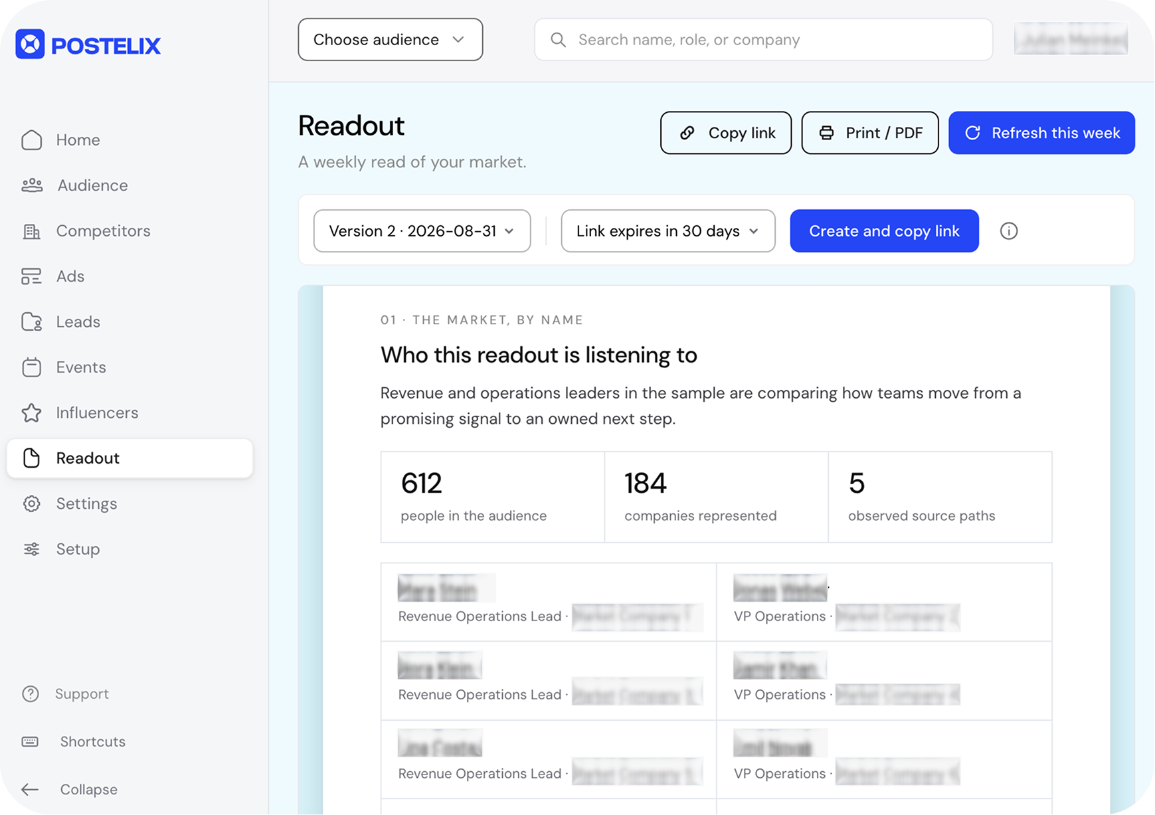Click the Support question mark icon
Viewport: 1155px width, 815px height.
[x=31, y=694]
